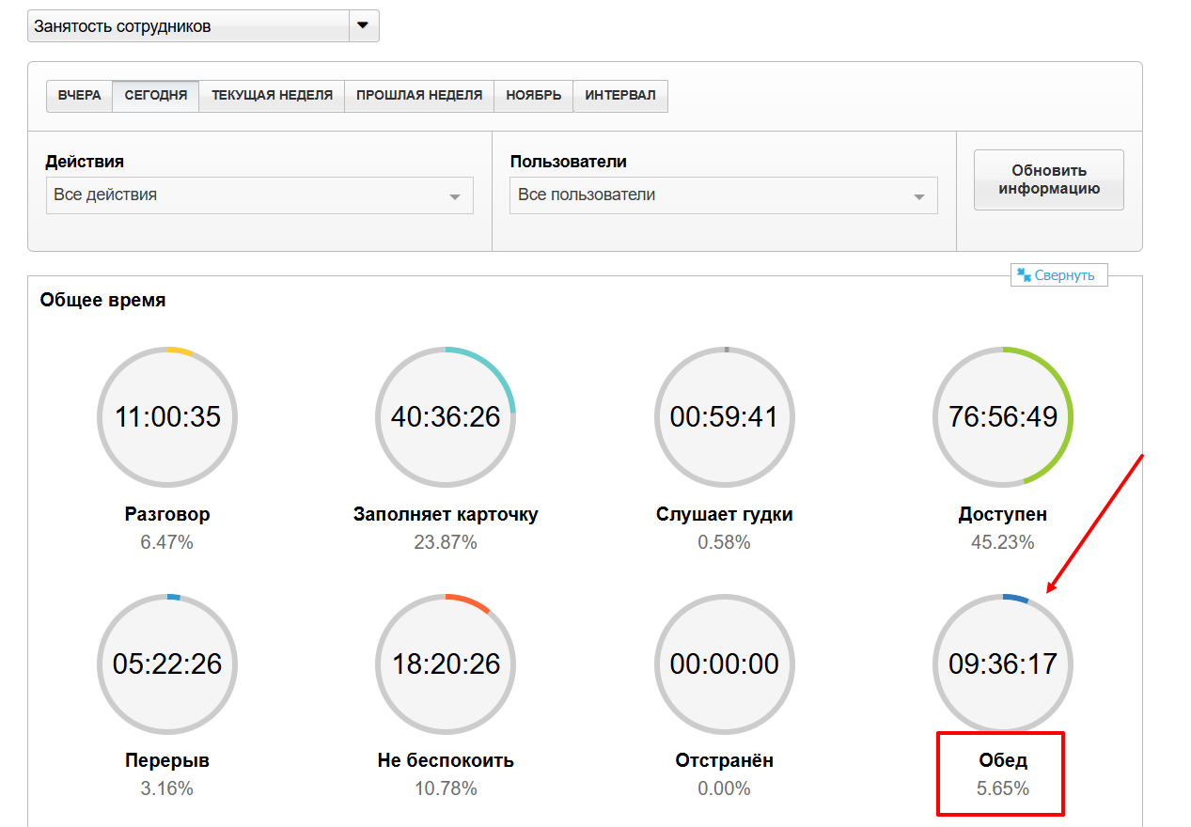Collapse the panel with Свернуть link
This screenshot has width=1191, height=827.
pos(1065,275)
